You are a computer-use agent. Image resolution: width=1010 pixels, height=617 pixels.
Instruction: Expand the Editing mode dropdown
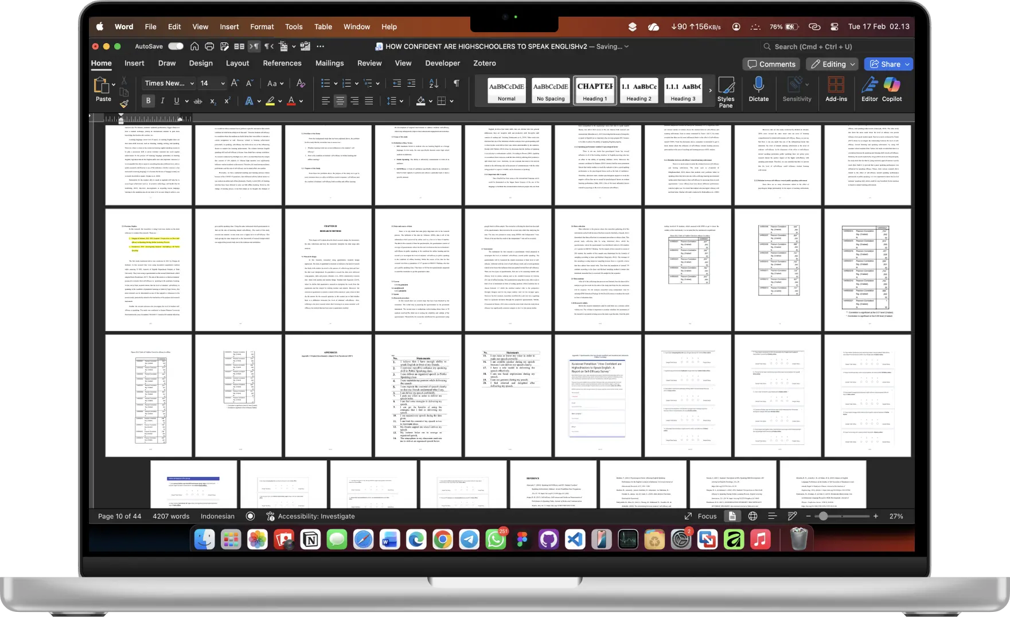coord(832,64)
